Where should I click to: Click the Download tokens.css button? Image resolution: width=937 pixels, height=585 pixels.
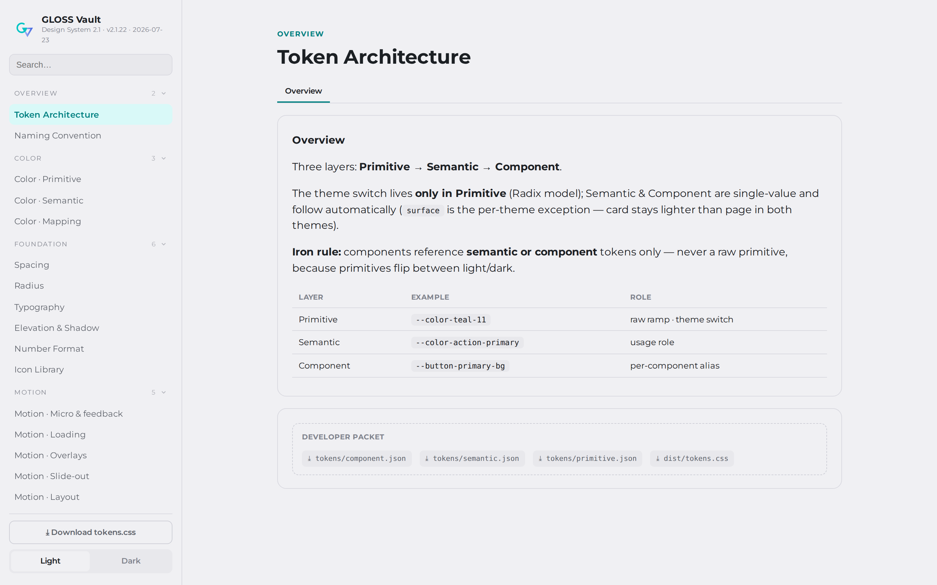(90, 532)
